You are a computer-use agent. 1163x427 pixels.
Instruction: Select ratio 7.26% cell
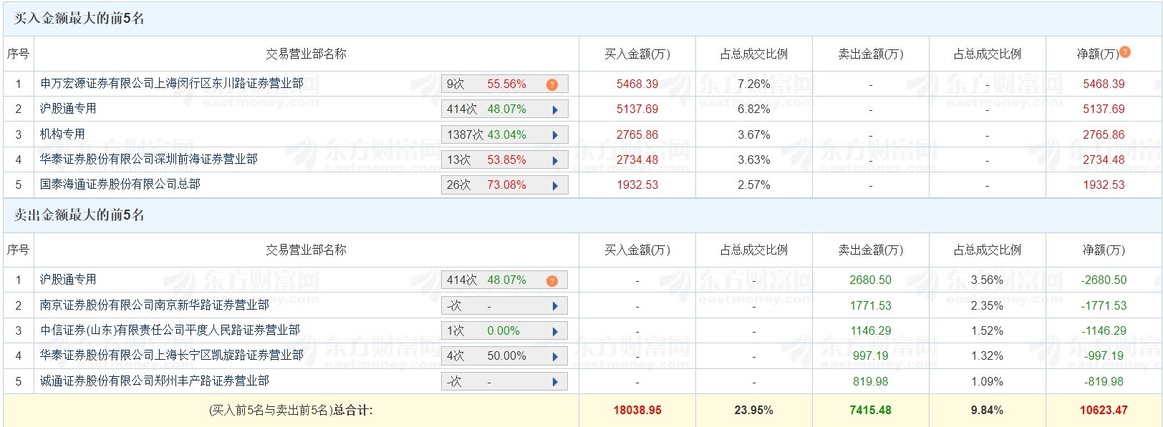[x=754, y=84]
